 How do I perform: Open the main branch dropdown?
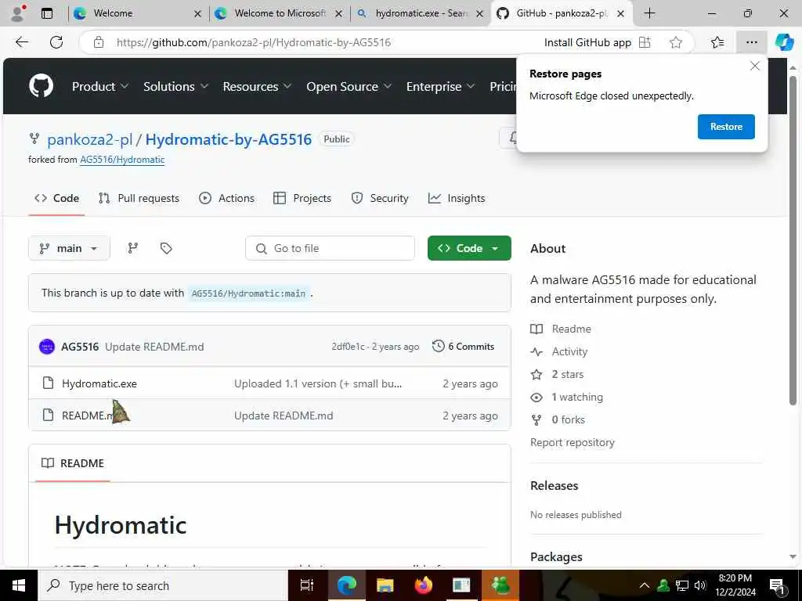[69, 248]
